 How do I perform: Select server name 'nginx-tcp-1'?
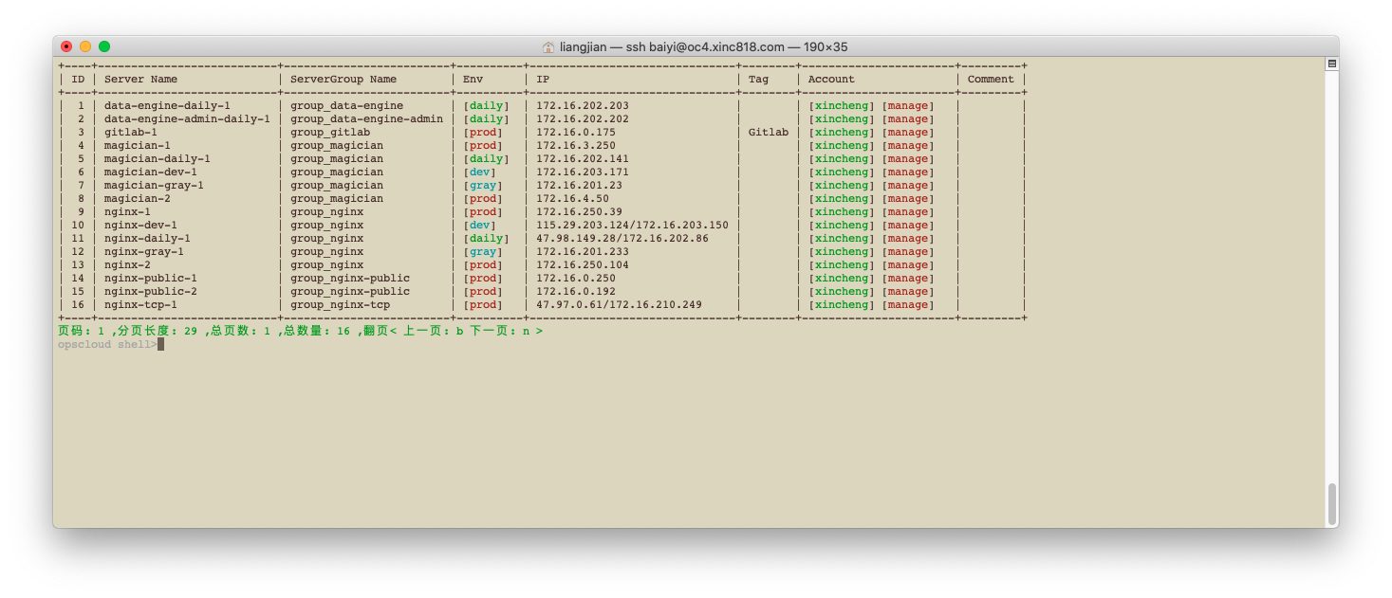[x=140, y=305]
